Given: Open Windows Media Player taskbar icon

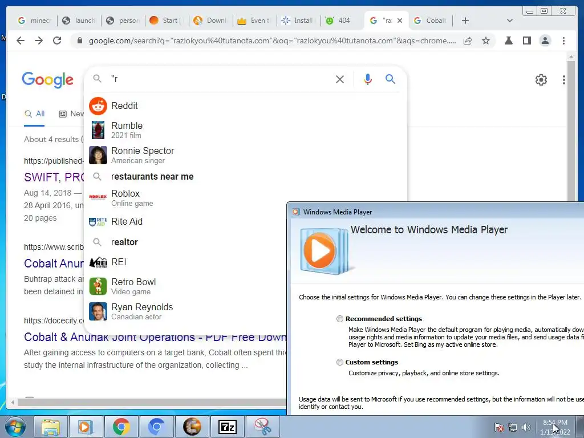Looking at the screenshot, I should [86, 427].
